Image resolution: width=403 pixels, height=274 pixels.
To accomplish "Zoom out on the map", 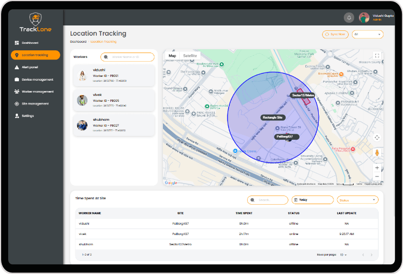I will point(377,177).
